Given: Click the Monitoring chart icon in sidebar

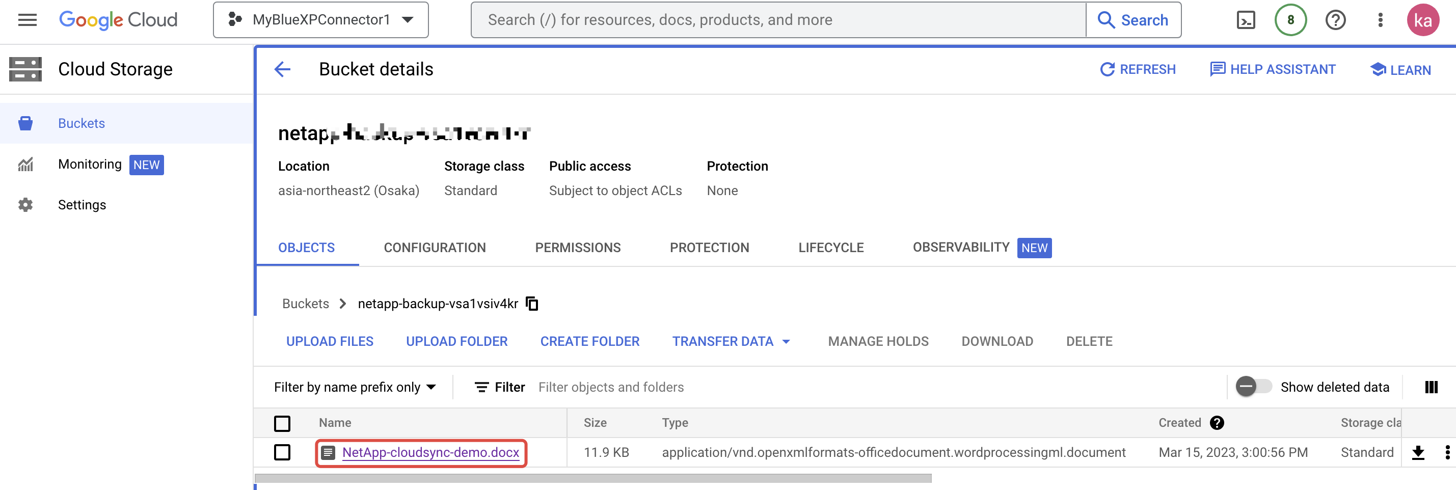Looking at the screenshot, I should click(x=25, y=165).
